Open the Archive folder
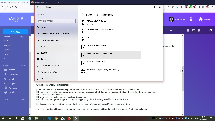The height and width of the screenshot is (121, 215). coord(8,45)
